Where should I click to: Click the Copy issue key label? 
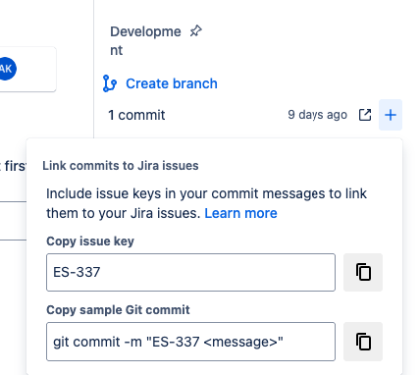90,241
